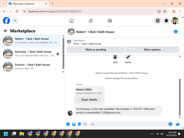
Task: Open Task View on the taskbar
Action: point(14,134)
